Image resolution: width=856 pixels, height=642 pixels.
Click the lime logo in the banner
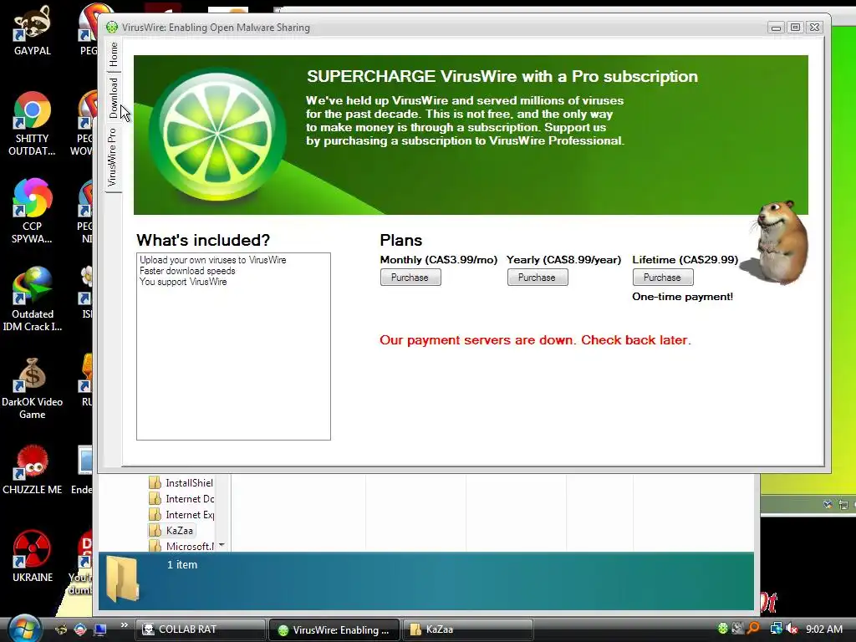(217, 135)
